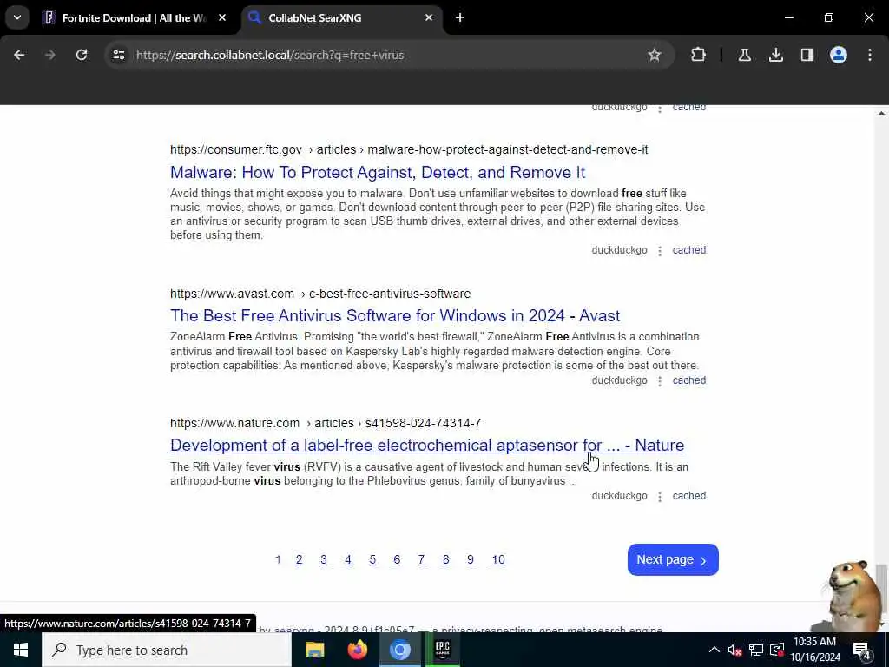Expand the tab search dropdown arrow
This screenshot has width=889, height=667.
(x=17, y=18)
